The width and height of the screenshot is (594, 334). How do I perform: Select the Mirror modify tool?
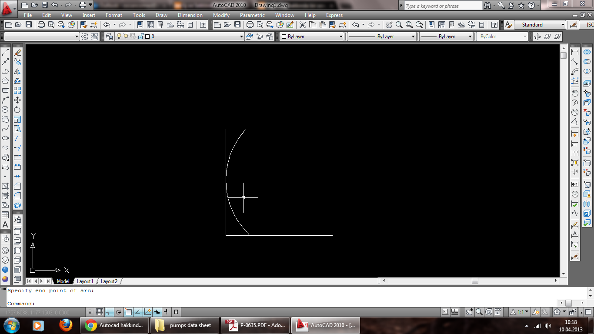17,71
